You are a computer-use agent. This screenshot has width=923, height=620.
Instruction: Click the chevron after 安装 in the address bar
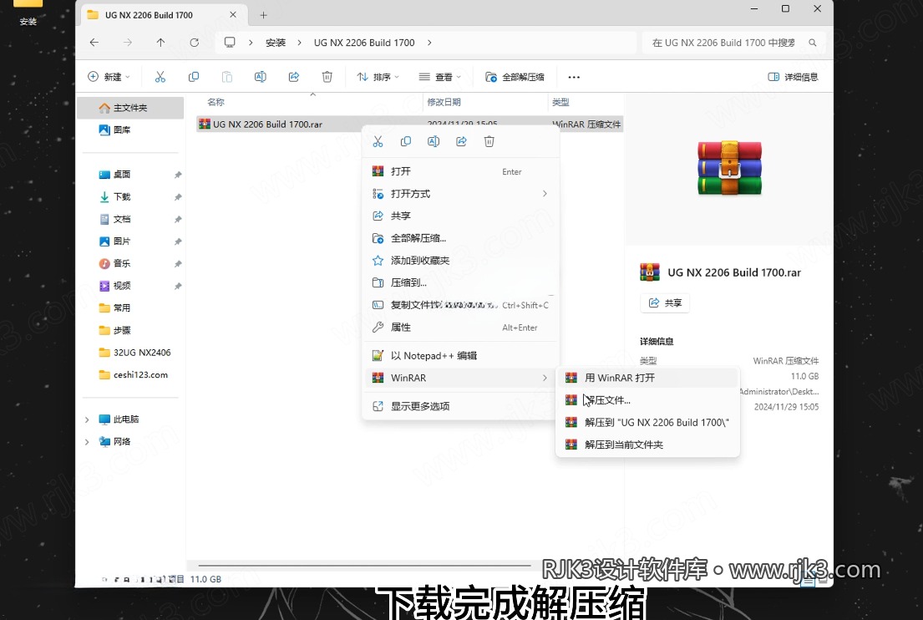point(300,43)
